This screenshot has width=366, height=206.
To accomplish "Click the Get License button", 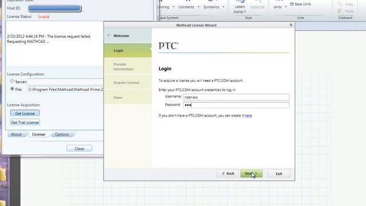I will [x=25, y=113].
